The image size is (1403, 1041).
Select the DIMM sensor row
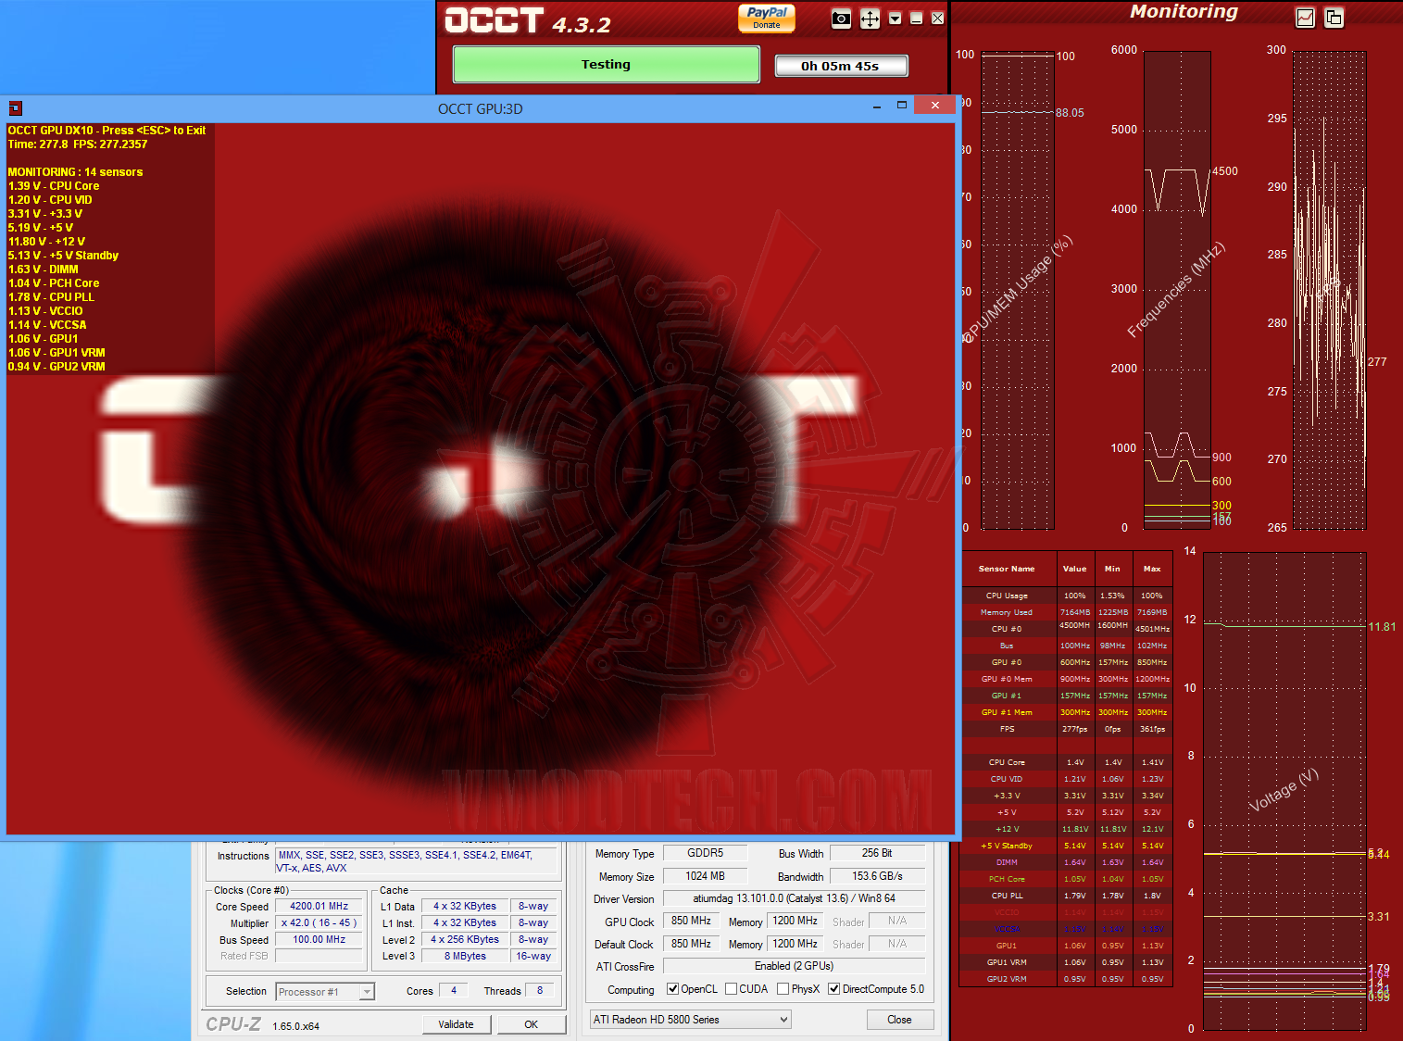1067,862
